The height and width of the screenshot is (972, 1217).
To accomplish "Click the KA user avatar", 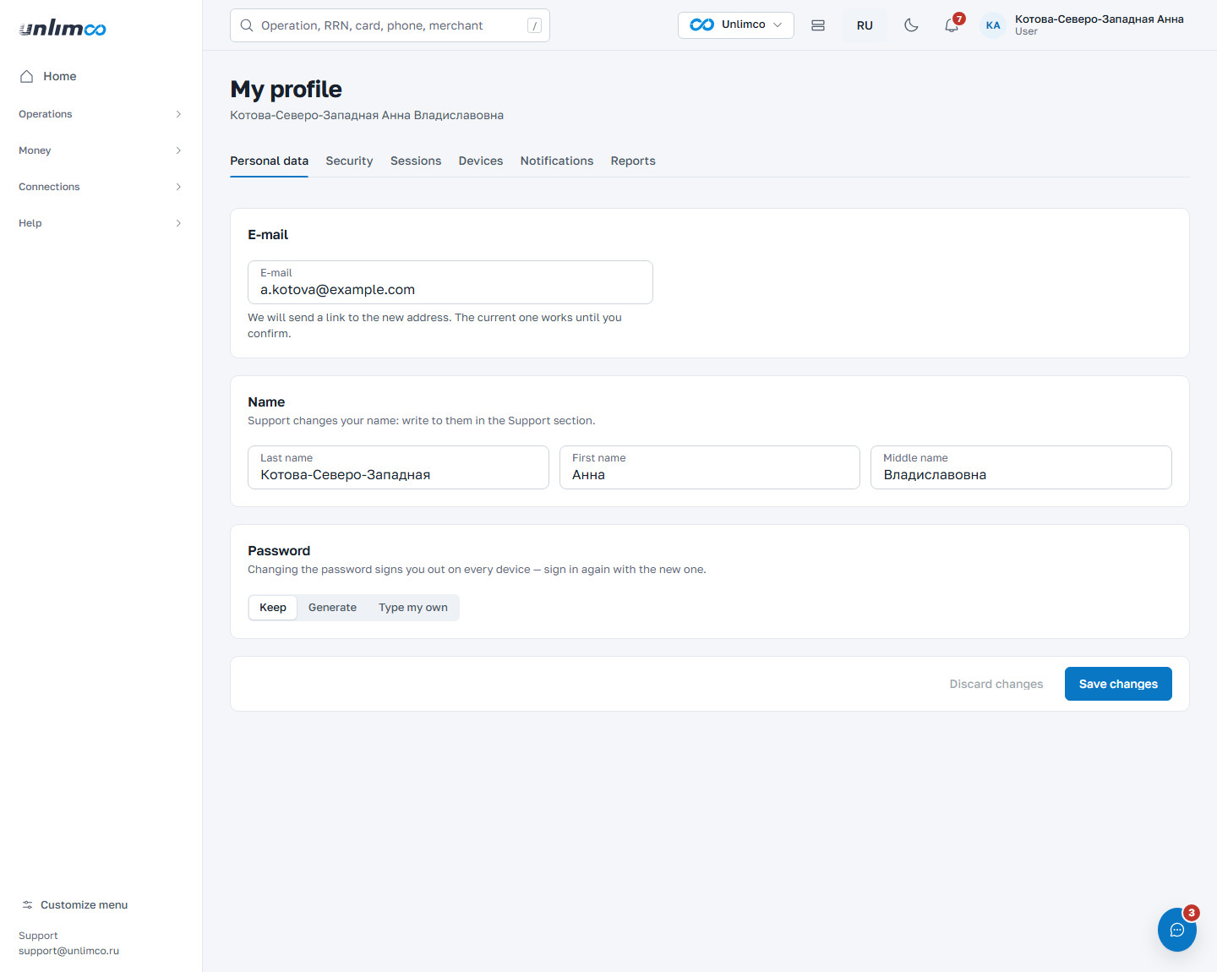I will click(993, 25).
